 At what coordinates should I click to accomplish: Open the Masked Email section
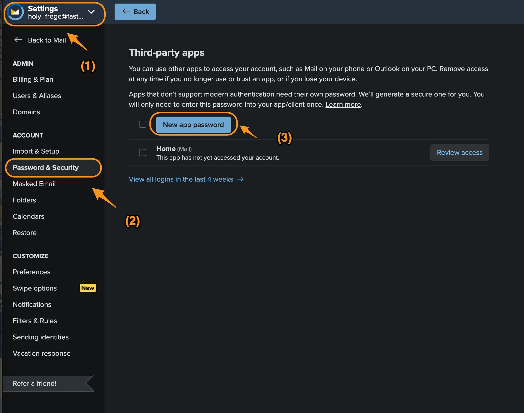tap(34, 184)
